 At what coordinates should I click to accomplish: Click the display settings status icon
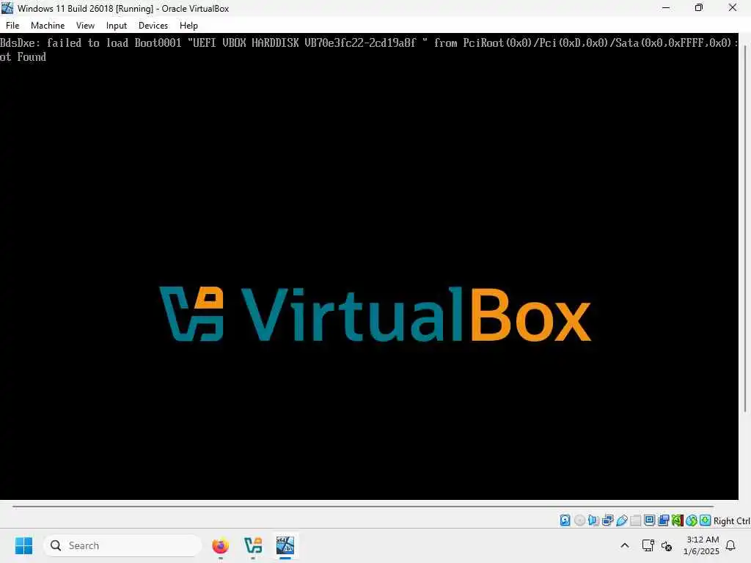click(650, 520)
